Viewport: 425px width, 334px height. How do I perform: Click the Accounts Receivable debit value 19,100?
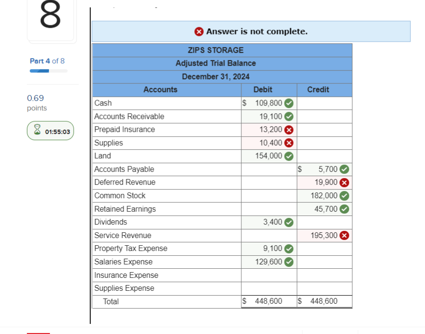[271, 117]
